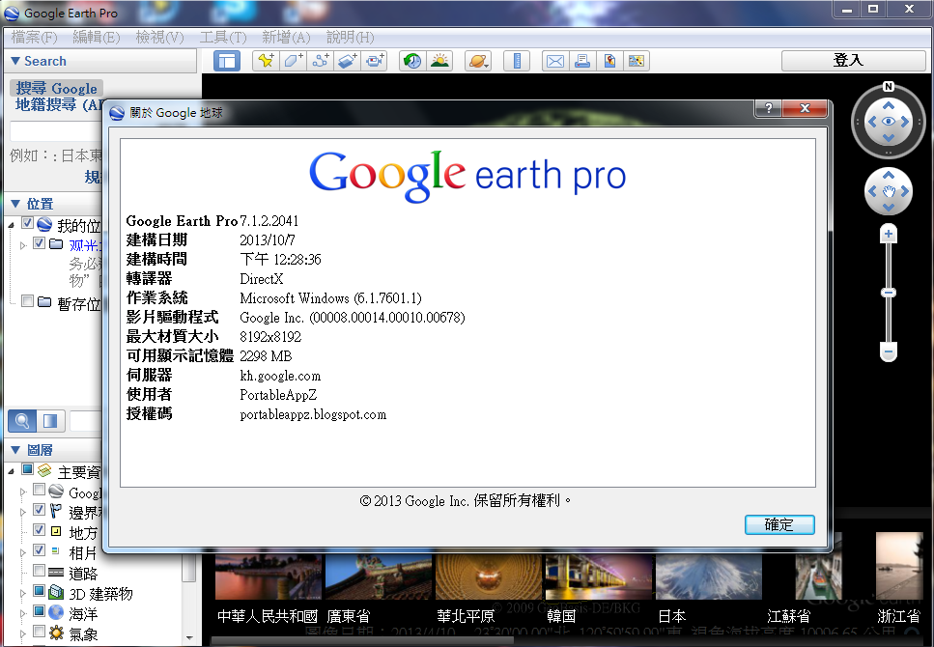This screenshot has height=647, width=934.
Task: Click the 道路 layer road icon
Action: pyautogui.click(x=56, y=572)
